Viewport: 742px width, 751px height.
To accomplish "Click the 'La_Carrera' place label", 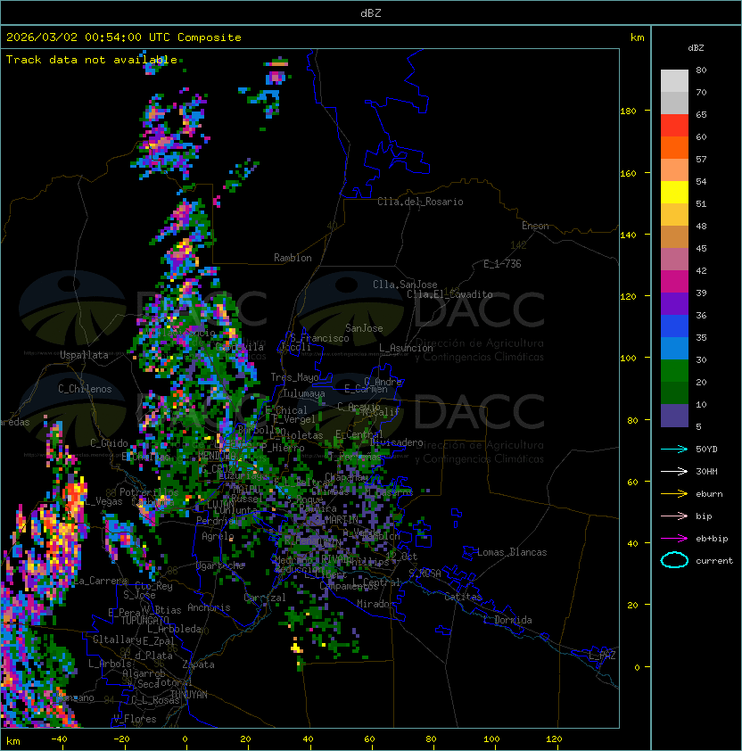I will (101, 581).
